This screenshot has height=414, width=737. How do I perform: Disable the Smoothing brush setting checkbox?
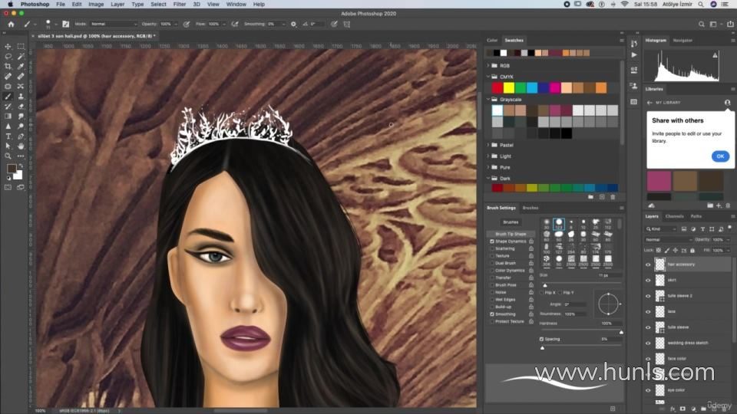click(492, 314)
